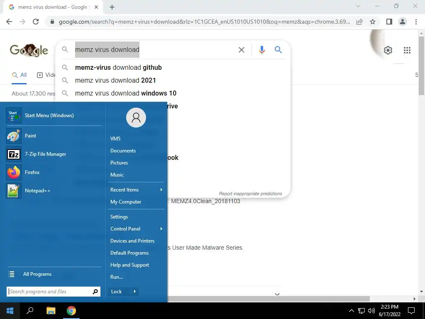This screenshot has height=319, width=425.
Task: Open the Chrome profile icon
Action: coord(403,22)
